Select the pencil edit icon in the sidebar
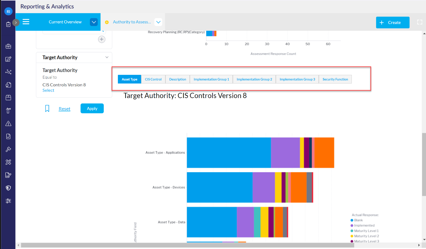Screen dimensions: 426x249 point(8,59)
